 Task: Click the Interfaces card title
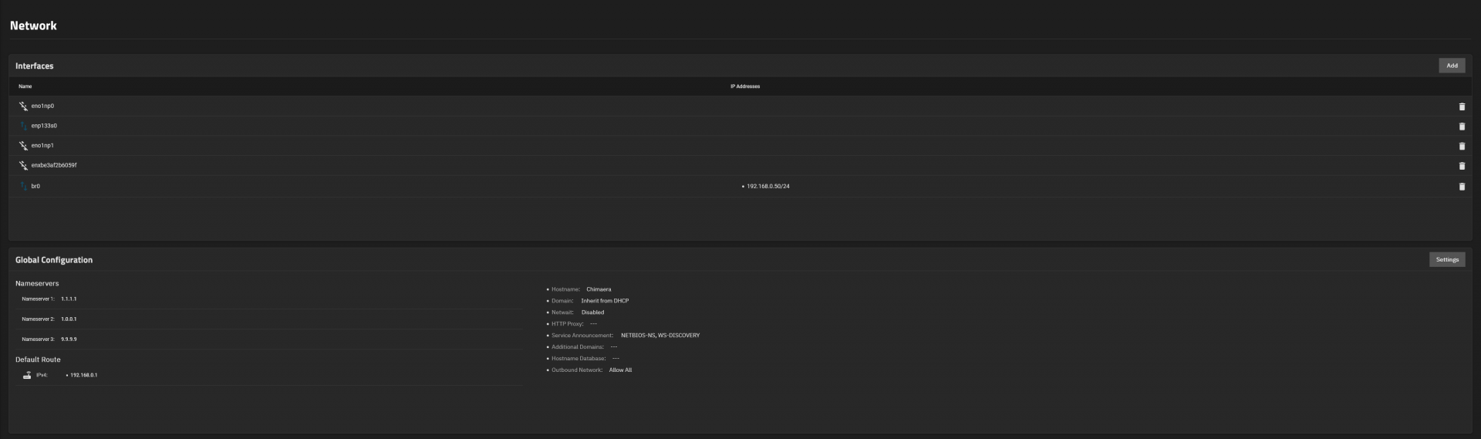35,66
